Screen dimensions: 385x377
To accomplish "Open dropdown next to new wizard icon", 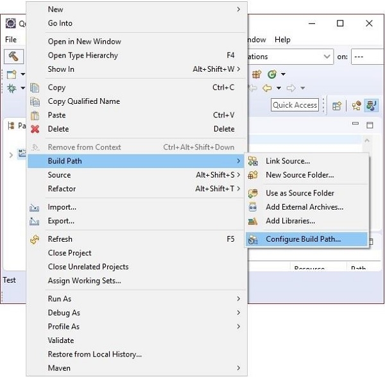I will pyautogui.click(x=23, y=74).
